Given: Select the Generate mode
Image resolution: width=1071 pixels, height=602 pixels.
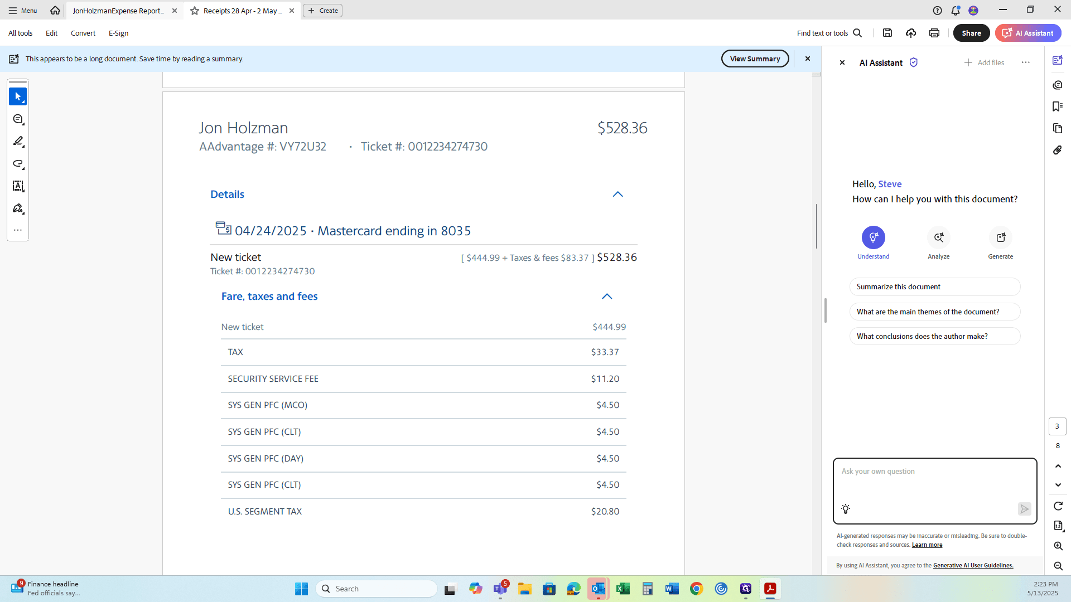Looking at the screenshot, I should tap(1001, 243).
